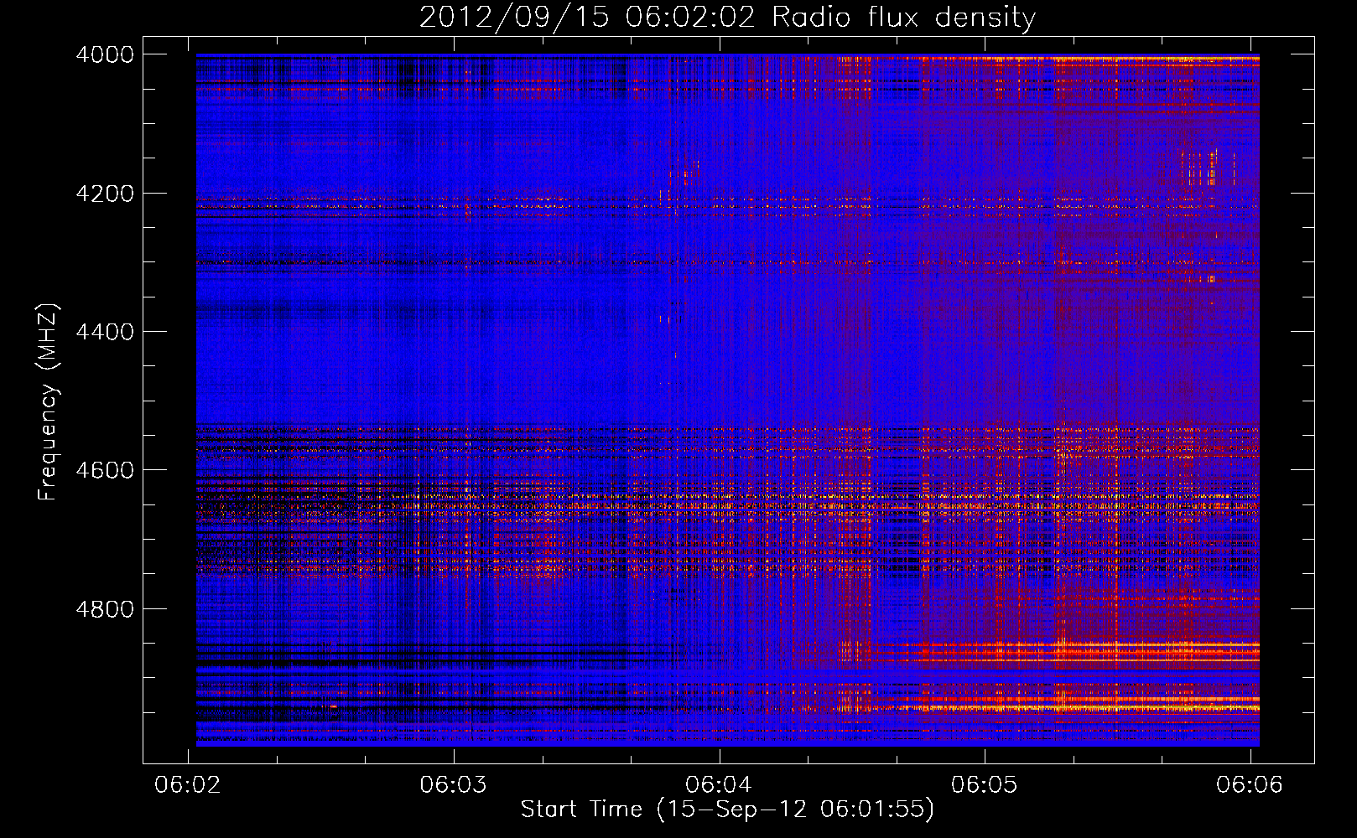Click the 4200 frequency axis label
1357x838 pixels.
105,194
